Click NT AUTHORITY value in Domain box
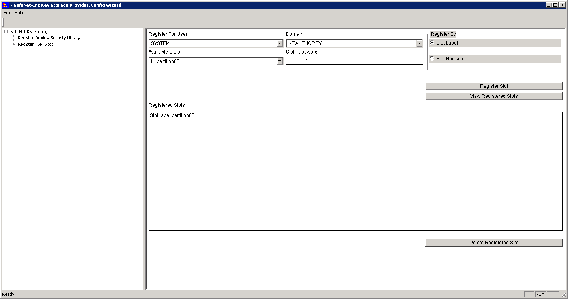The image size is (568, 299). 305,43
